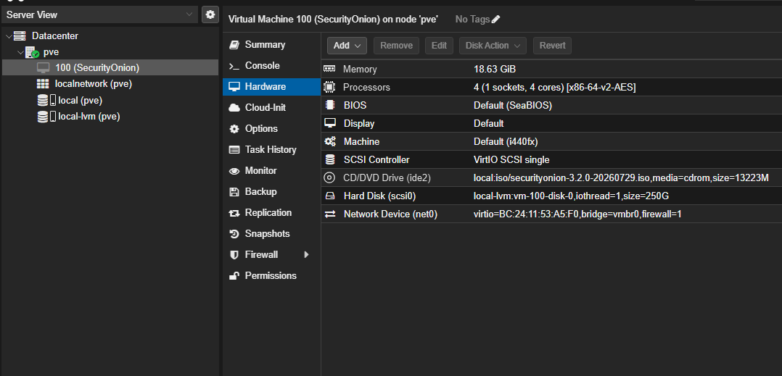The height and width of the screenshot is (376, 782).
Task: Select the 18.63 GiB memory value
Action: (x=495, y=70)
